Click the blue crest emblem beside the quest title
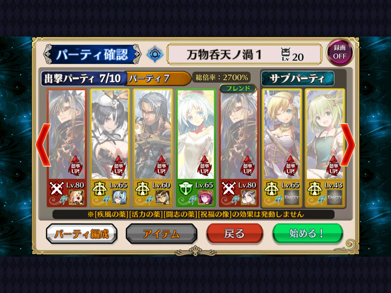Image resolution: width=391 pixels, height=293 pixels. coord(155,54)
